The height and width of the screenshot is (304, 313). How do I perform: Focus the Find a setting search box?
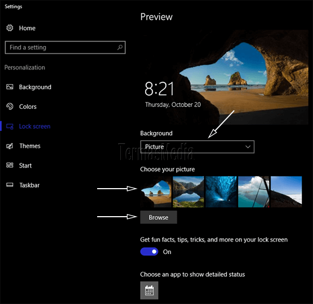pyautogui.click(x=65, y=47)
